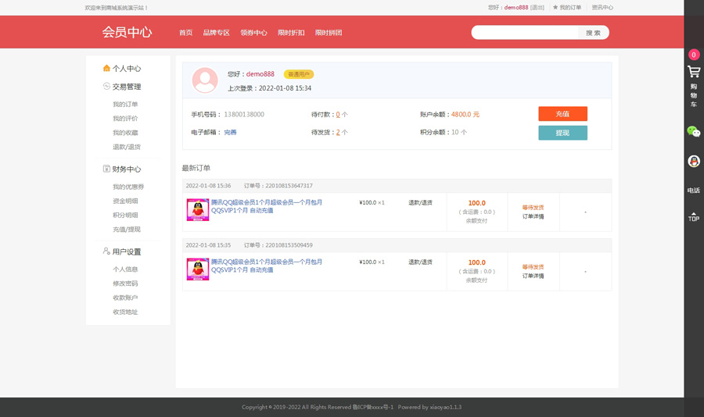Open the first order's product thumbnail
The image size is (704, 417).
[197, 209]
